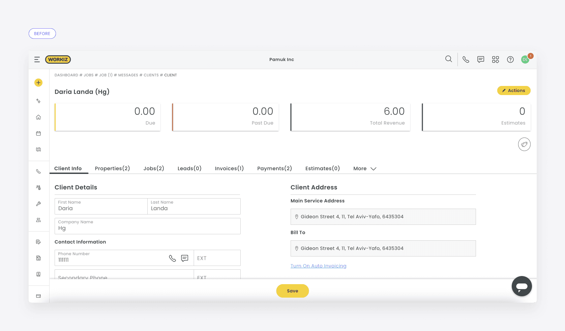Click Turn On Auto Invoicing link
The width and height of the screenshot is (565, 331).
(x=319, y=266)
